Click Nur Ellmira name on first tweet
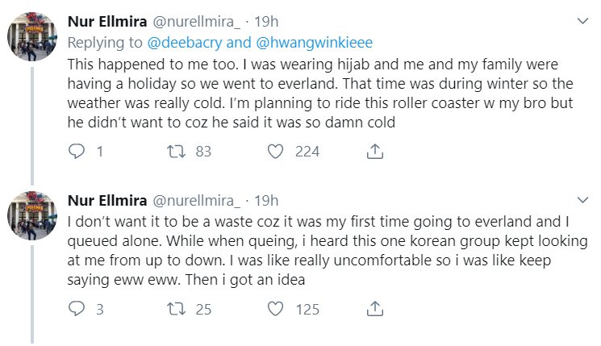 tap(107, 21)
